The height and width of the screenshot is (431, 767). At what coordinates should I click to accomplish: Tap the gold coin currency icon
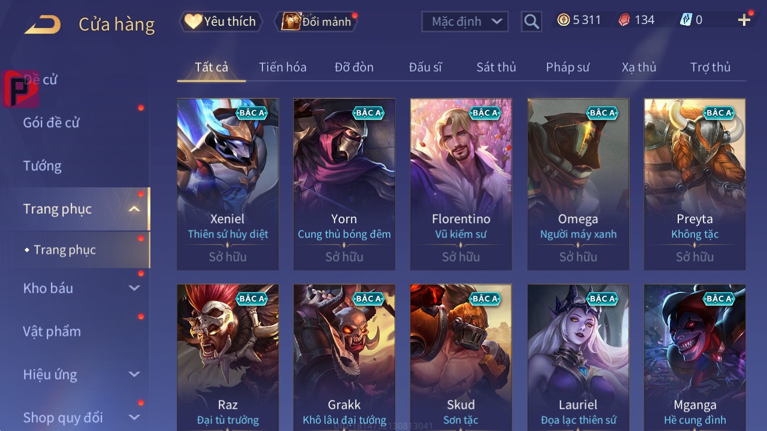point(563,20)
